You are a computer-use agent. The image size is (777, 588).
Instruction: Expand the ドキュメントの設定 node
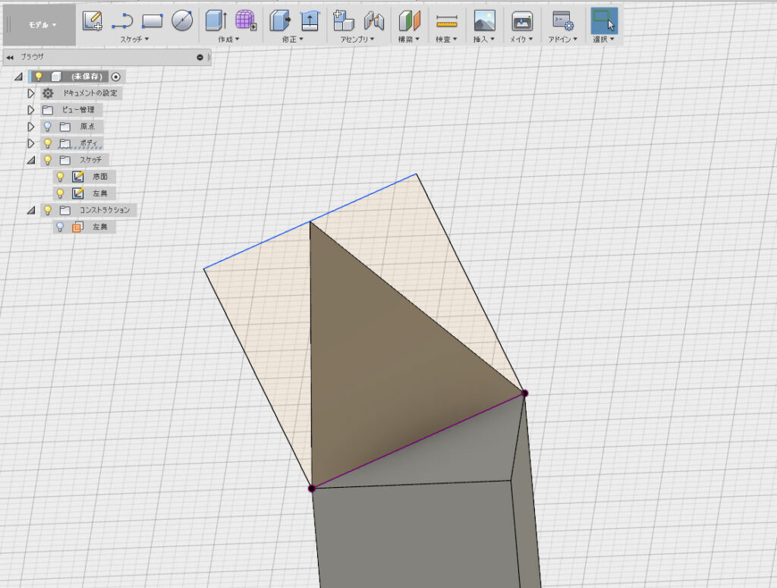(x=31, y=93)
